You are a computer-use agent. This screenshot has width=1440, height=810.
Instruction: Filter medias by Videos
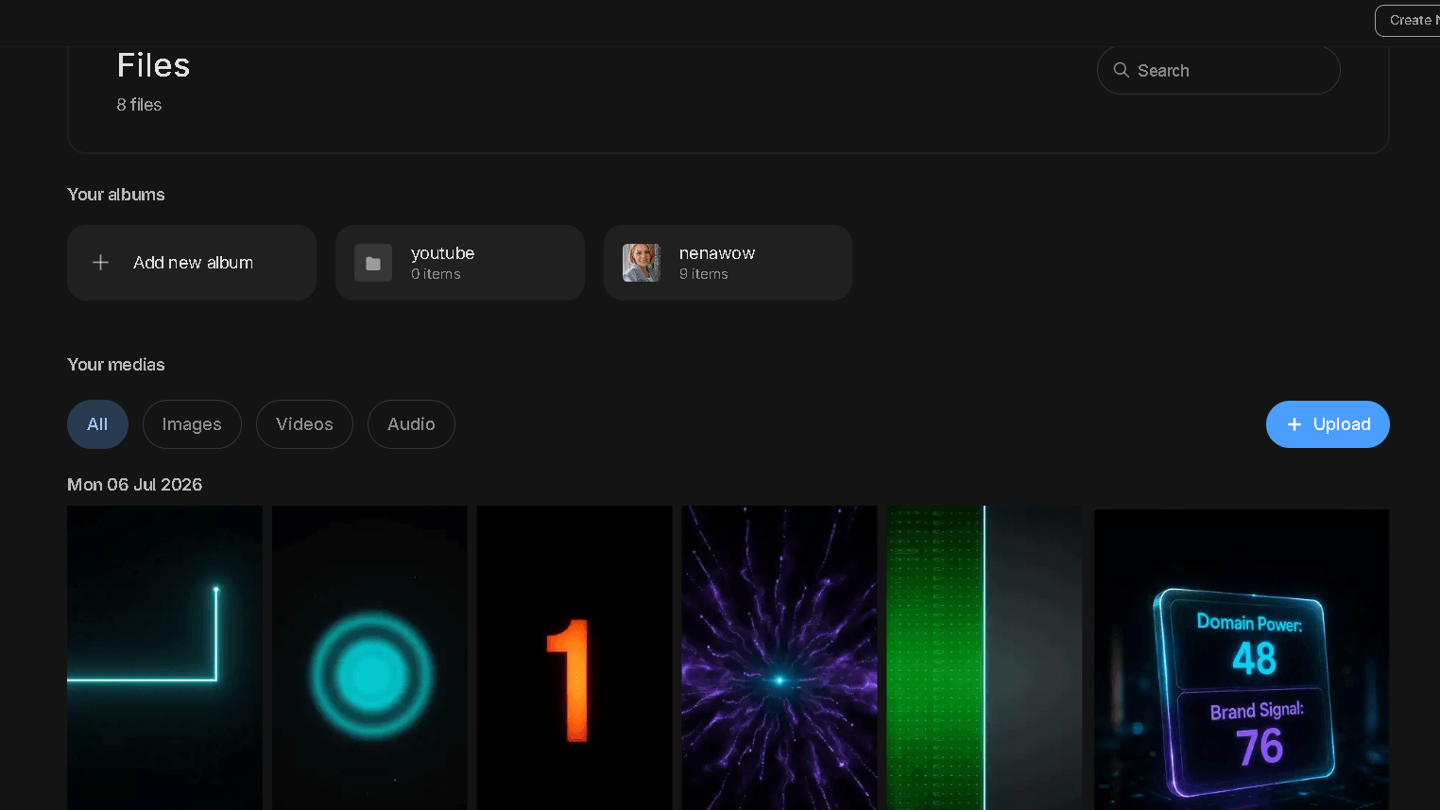pyautogui.click(x=304, y=424)
